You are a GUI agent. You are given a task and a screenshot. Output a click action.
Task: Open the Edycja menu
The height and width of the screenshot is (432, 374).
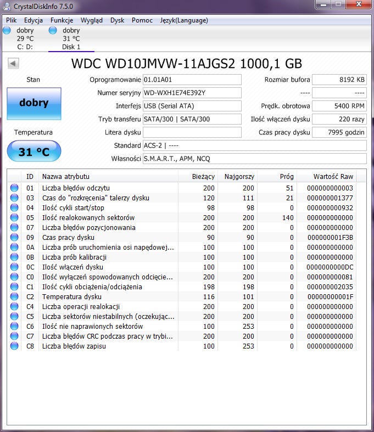point(34,20)
